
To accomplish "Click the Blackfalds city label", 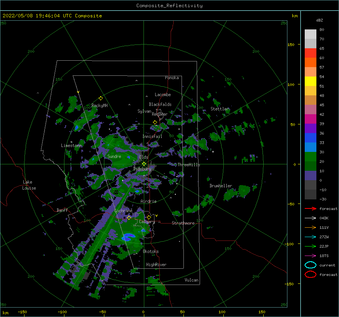I will click(160, 104).
